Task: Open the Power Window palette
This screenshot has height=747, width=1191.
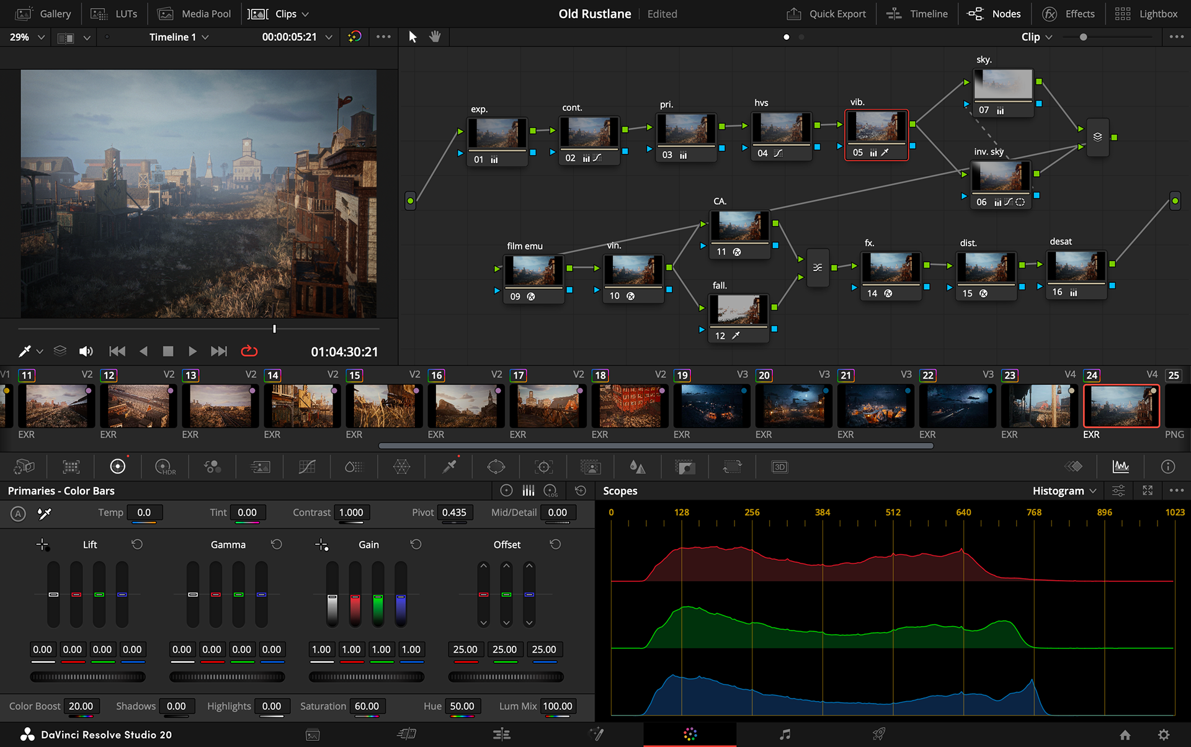Action: (496, 467)
